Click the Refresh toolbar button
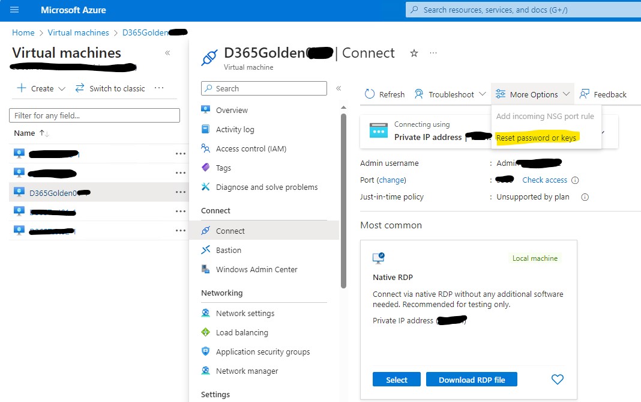The image size is (641, 402). pyautogui.click(x=384, y=94)
